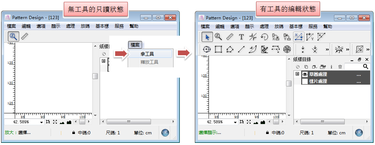This screenshot has height=145, width=375.
Task: Open the info (i) icon in 紙樣目錄 toolbar
Action: (x=331, y=67)
